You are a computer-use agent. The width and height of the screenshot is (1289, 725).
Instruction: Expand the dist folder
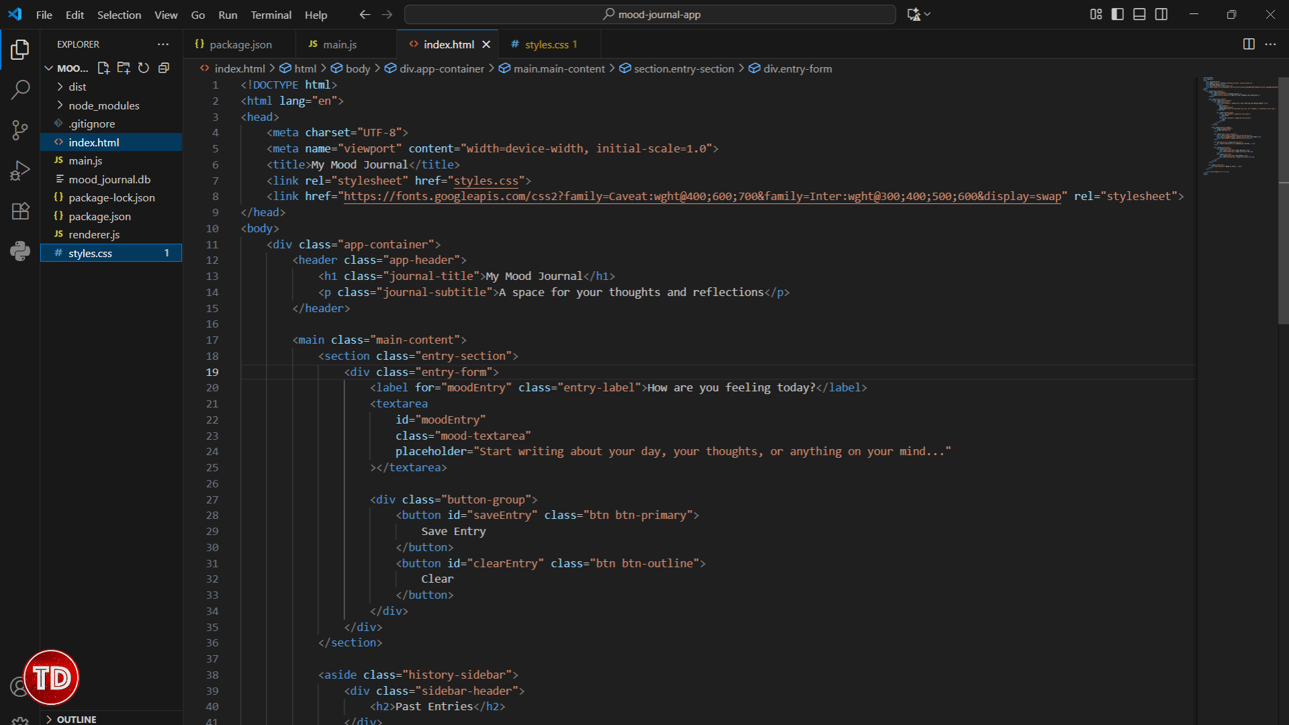coord(77,87)
